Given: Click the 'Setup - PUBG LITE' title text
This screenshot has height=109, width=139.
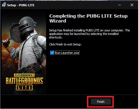Looking at the screenshot, I should coord(21,5).
